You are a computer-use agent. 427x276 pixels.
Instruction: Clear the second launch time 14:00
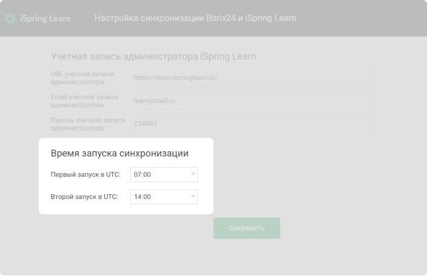click(x=193, y=196)
